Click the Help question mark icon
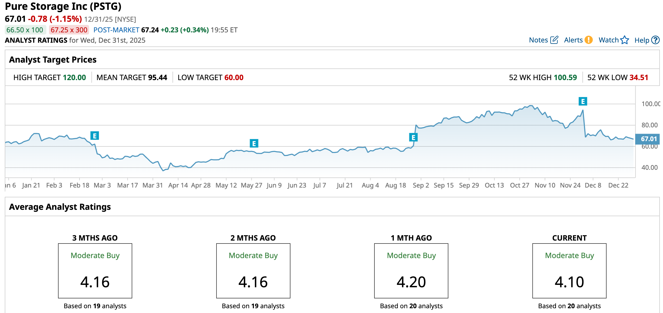 coord(655,40)
